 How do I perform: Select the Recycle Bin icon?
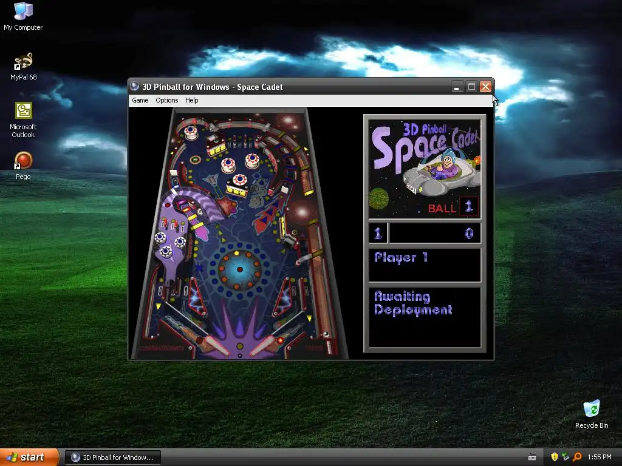pos(592,414)
